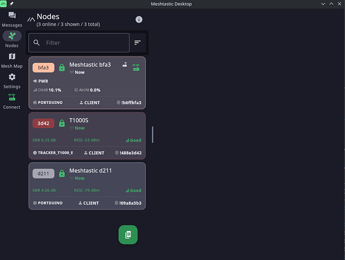Image resolution: width=345 pixels, height=260 pixels.
Task: Click the lock icon on the Meshtastic bfa3 card
Action: [x=62, y=68]
